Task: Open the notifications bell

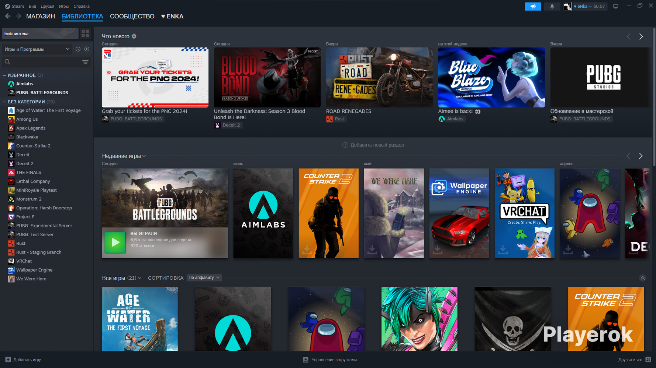Action: pyautogui.click(x=552, y=6)
